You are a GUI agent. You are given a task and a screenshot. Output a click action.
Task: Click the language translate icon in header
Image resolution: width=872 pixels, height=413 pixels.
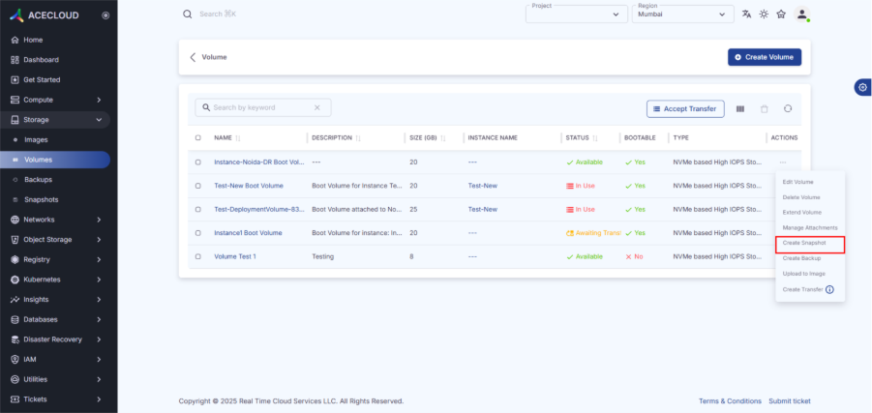pyautogui.click(x=746, y=15)
